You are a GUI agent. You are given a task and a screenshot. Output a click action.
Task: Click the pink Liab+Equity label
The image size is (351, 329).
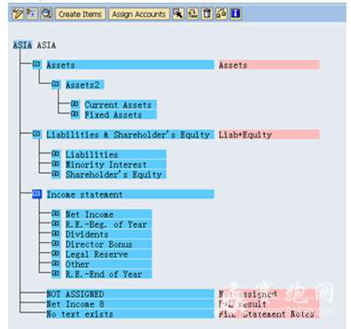(x=269, y=135)
